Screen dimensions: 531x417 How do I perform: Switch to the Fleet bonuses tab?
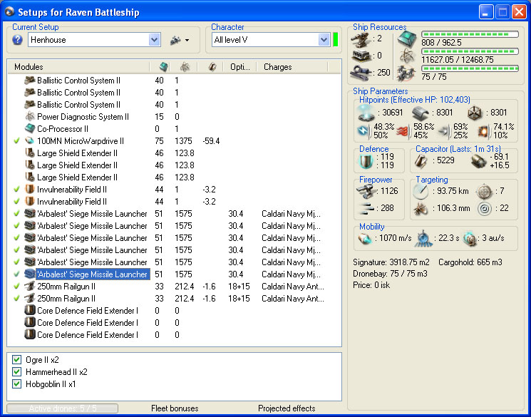click(x=175, y=408)
